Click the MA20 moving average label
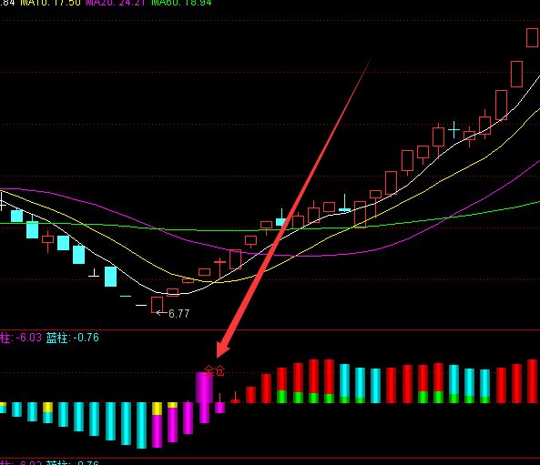This screenshot has height=465, width=540. 117,3
